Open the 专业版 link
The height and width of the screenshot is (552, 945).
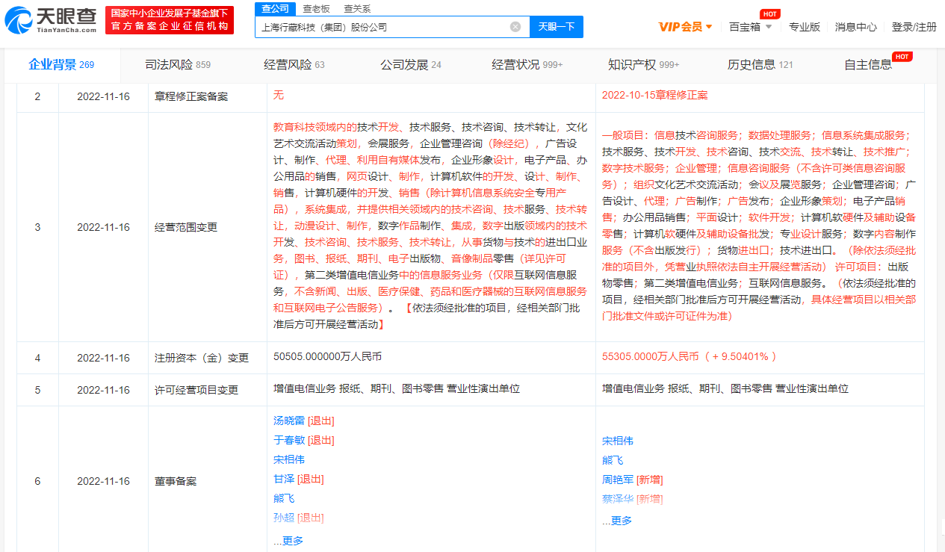(x=805, y=27)
